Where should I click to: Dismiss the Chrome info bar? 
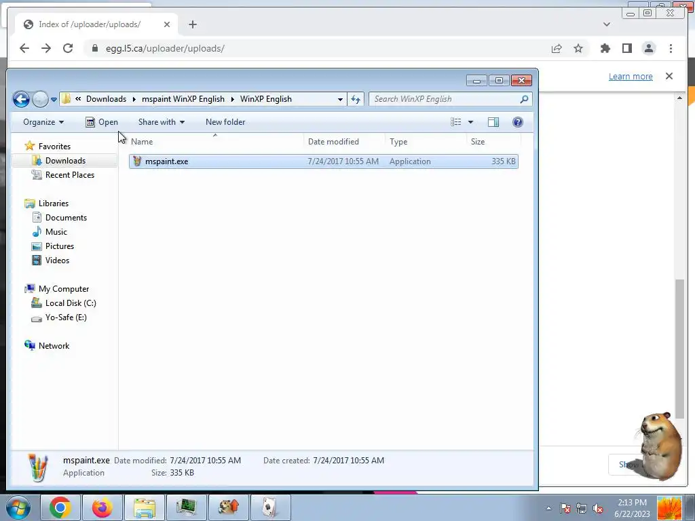click(x=669, y=76)
